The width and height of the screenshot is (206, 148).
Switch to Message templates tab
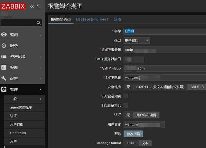(x=92, y=19)
